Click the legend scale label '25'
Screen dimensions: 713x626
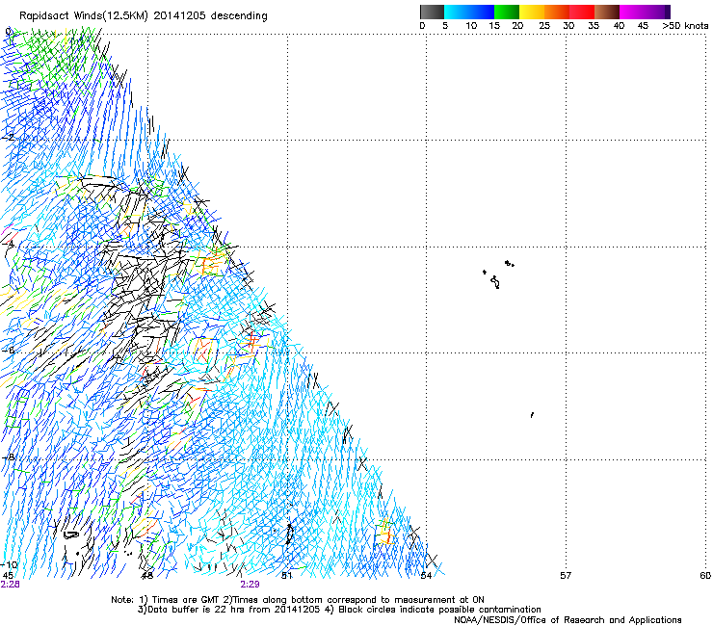(543, 25)
